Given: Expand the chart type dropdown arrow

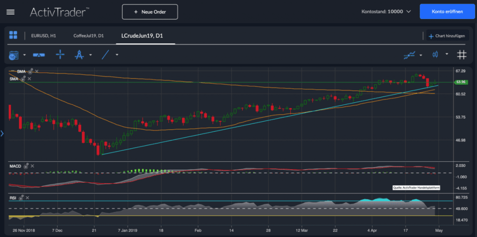Looking at the screenshot, I should tap(447, 54).
